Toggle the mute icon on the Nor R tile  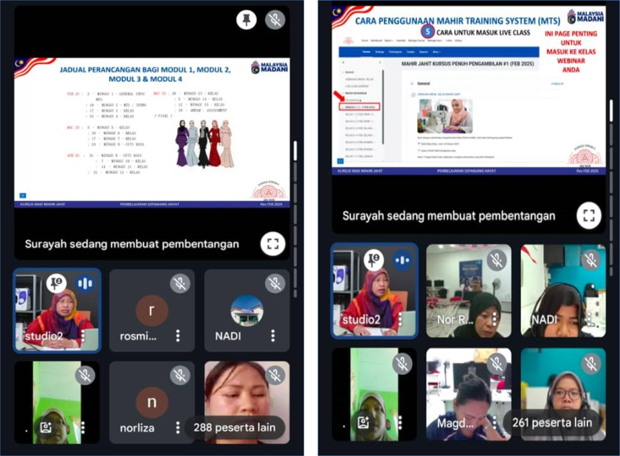pos(496,259)
